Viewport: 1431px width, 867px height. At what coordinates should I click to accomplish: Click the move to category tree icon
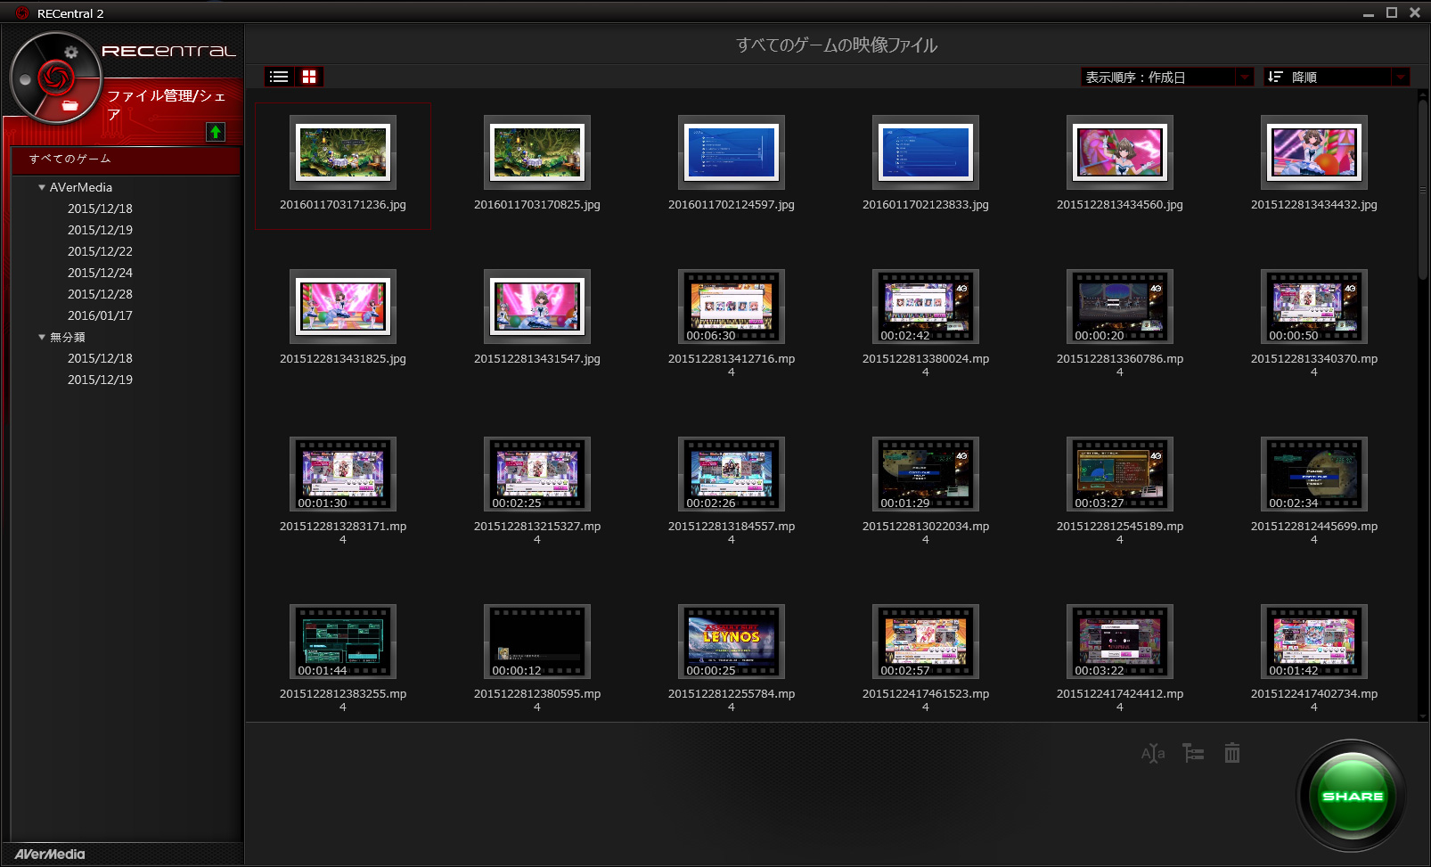point(1193,754)
